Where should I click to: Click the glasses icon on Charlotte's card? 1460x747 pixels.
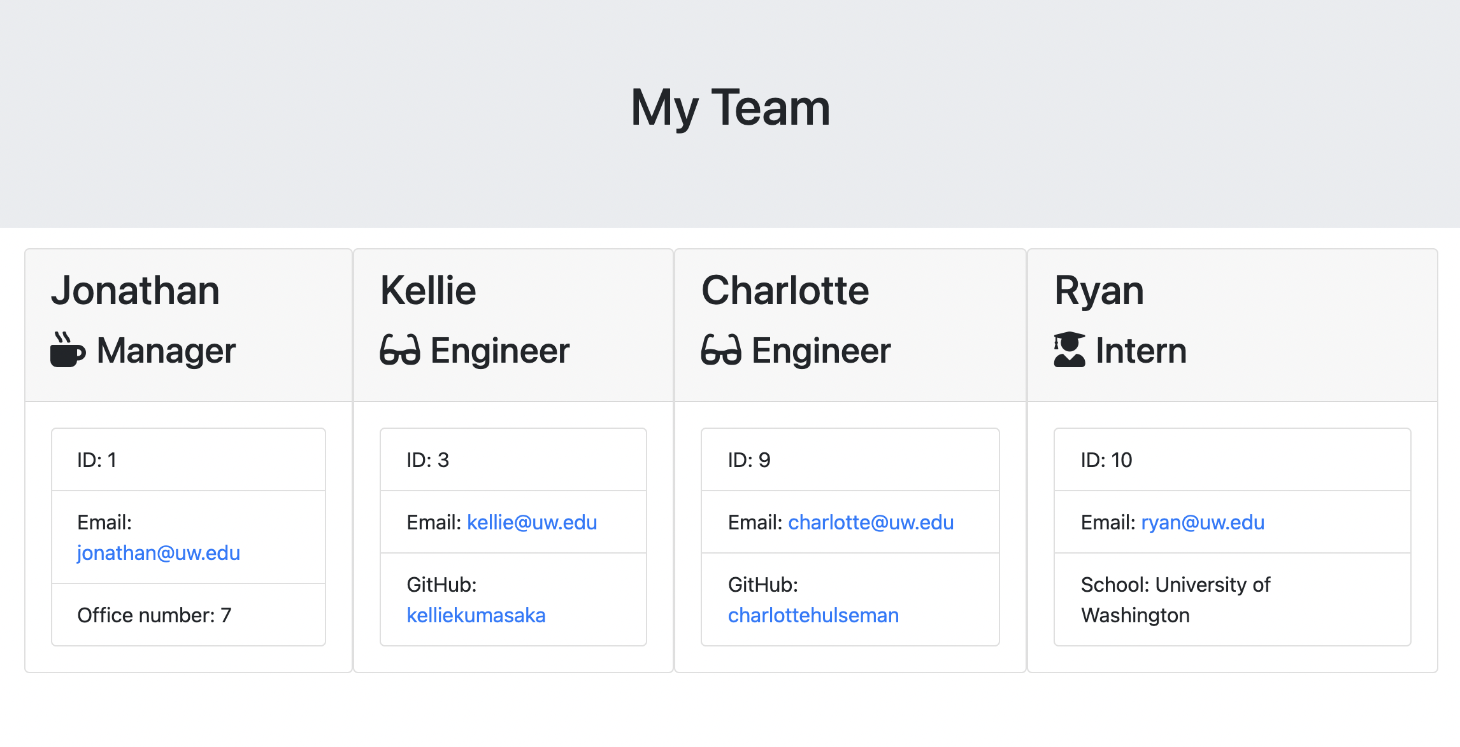click(721, 351)
